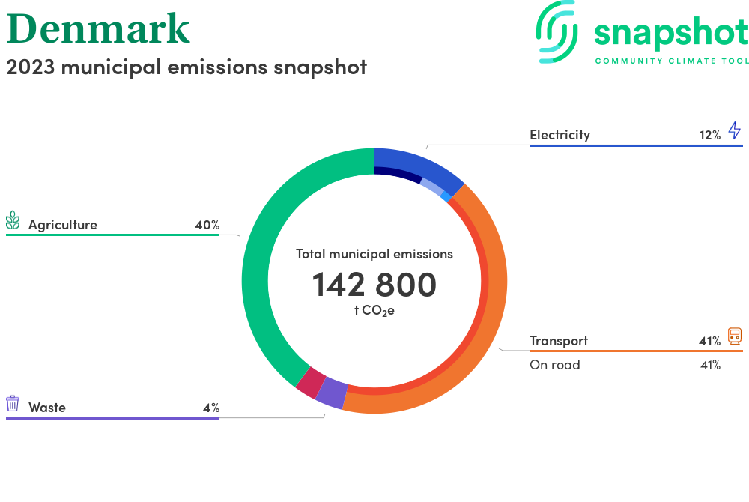749x502 pixels.
Task: Click the snapshot brand wordmark
Action: click(x=670, y=34)
